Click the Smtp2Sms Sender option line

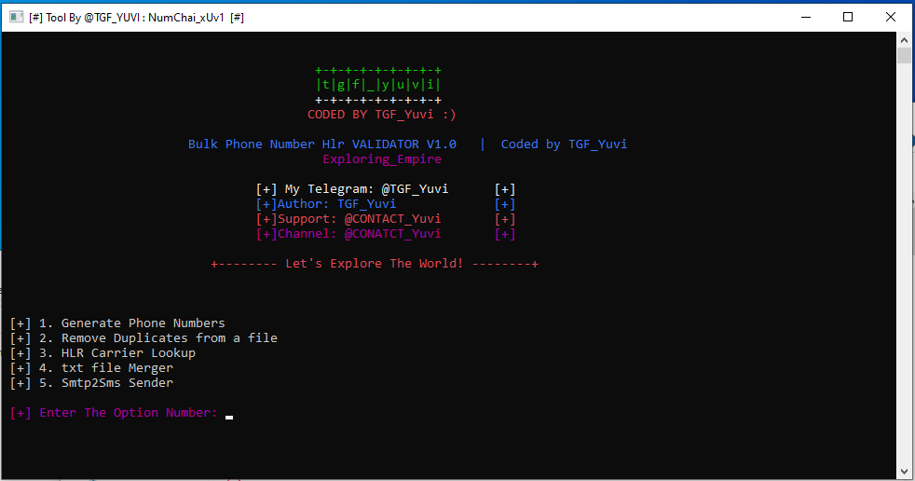91,383
